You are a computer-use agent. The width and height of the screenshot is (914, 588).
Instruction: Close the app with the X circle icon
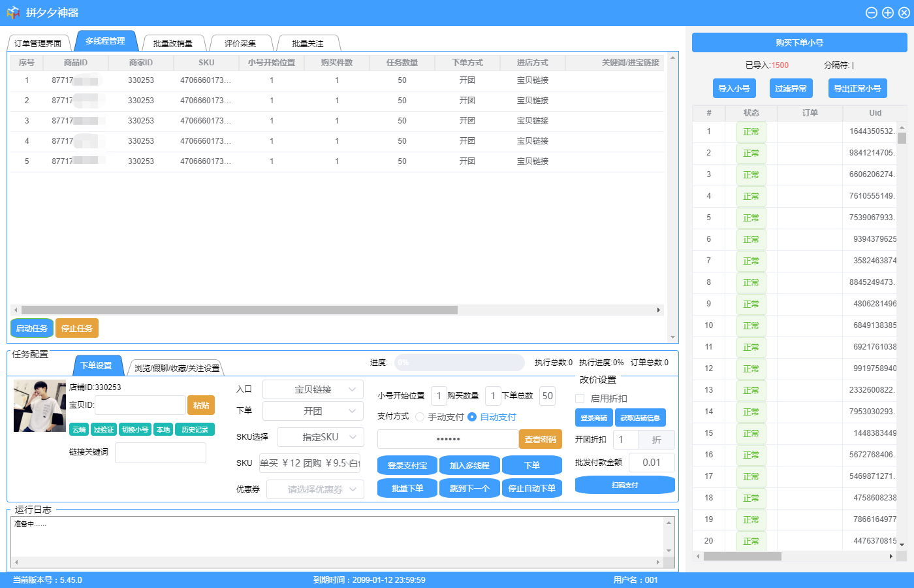[x=904, y=12]
